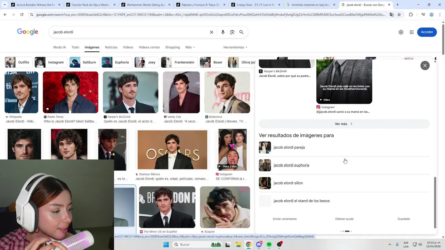This screenshot has height=250, width=445.
Task: Open Chrome from the taskbar
Action: click(249, 244)
